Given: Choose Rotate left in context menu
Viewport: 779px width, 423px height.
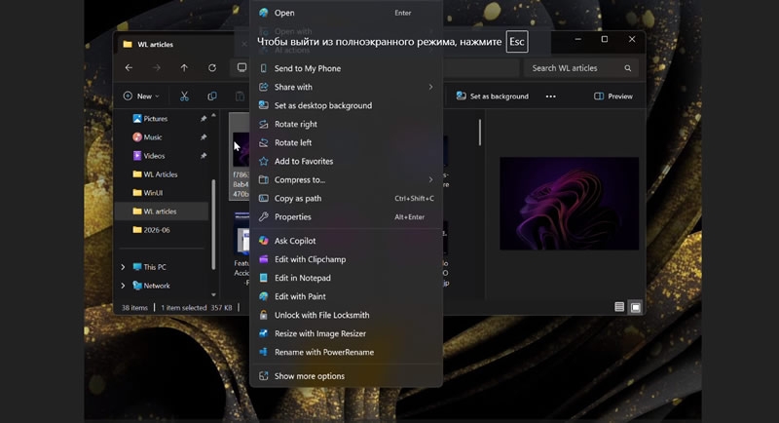Looking at the screenshot, I should coord(346,142).
